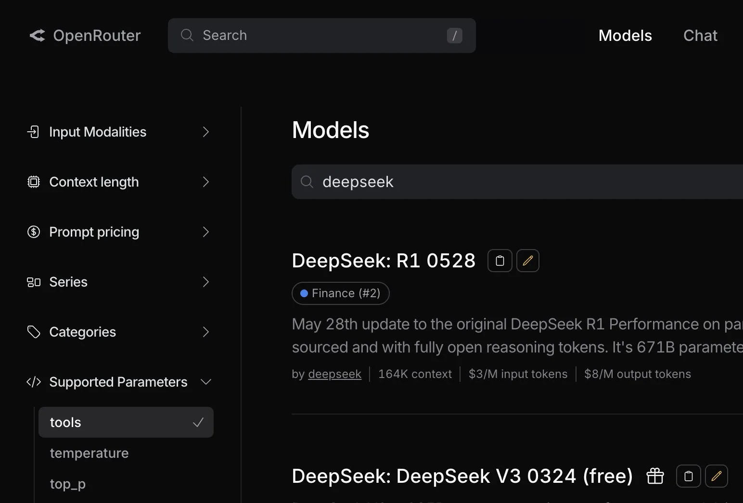743x503 pixels.
Task: Click the Prompt pricing dollar icon
Action: point(33,232)
